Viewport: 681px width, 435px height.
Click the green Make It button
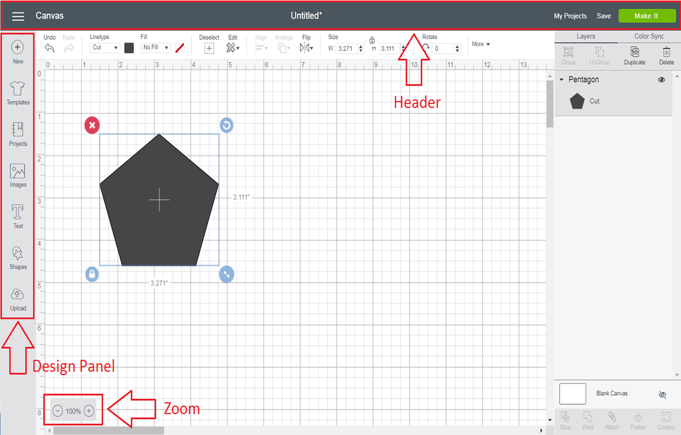[647, 16]
